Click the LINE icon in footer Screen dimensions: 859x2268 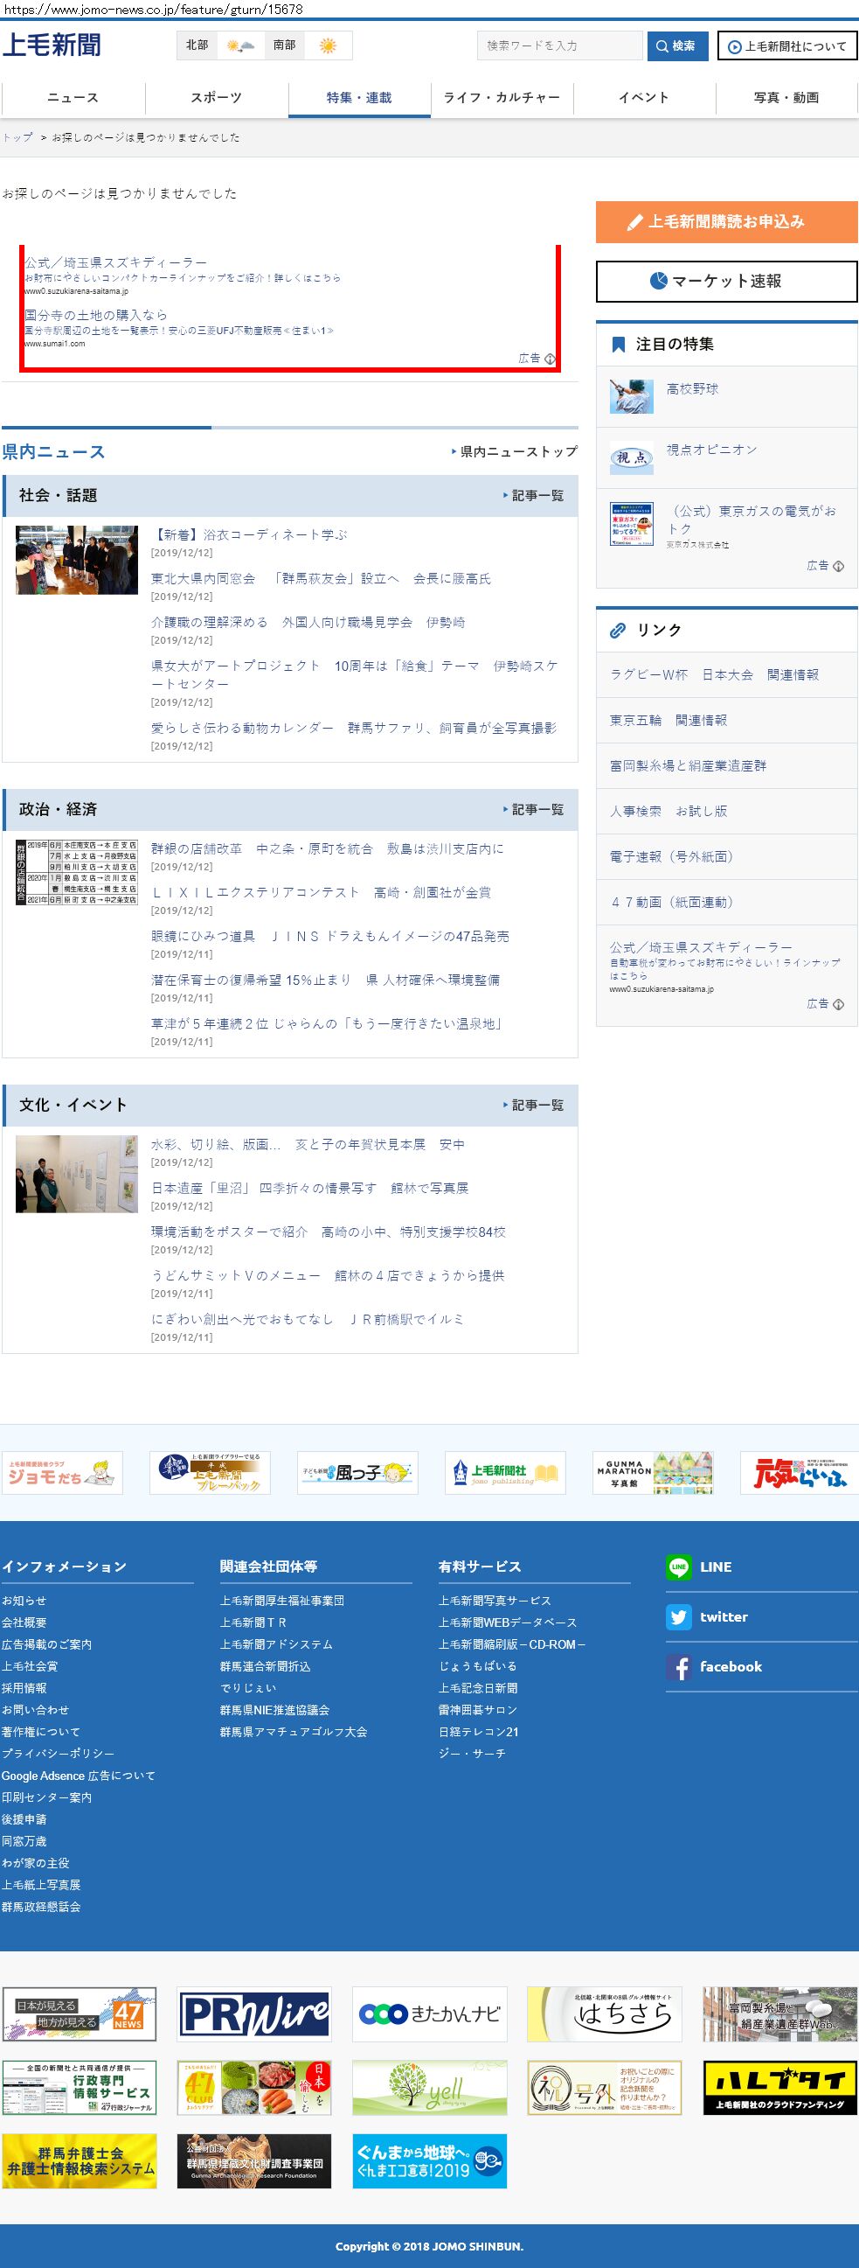tap(678, 1567)
